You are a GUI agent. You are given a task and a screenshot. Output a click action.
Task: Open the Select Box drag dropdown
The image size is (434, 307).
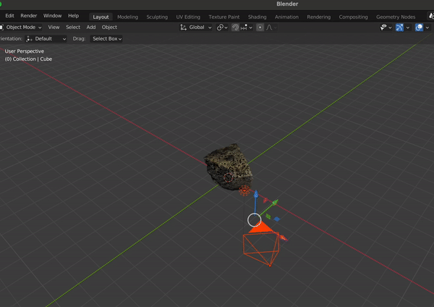click(x=107, y=39)
